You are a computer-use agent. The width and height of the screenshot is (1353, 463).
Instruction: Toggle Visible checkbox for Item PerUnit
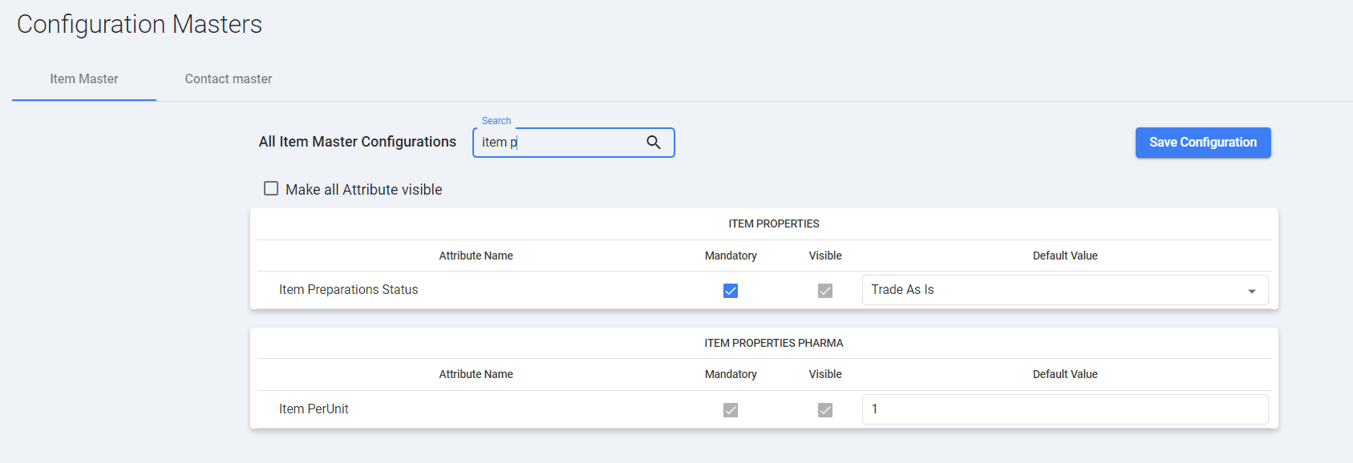tap(825, 410)
